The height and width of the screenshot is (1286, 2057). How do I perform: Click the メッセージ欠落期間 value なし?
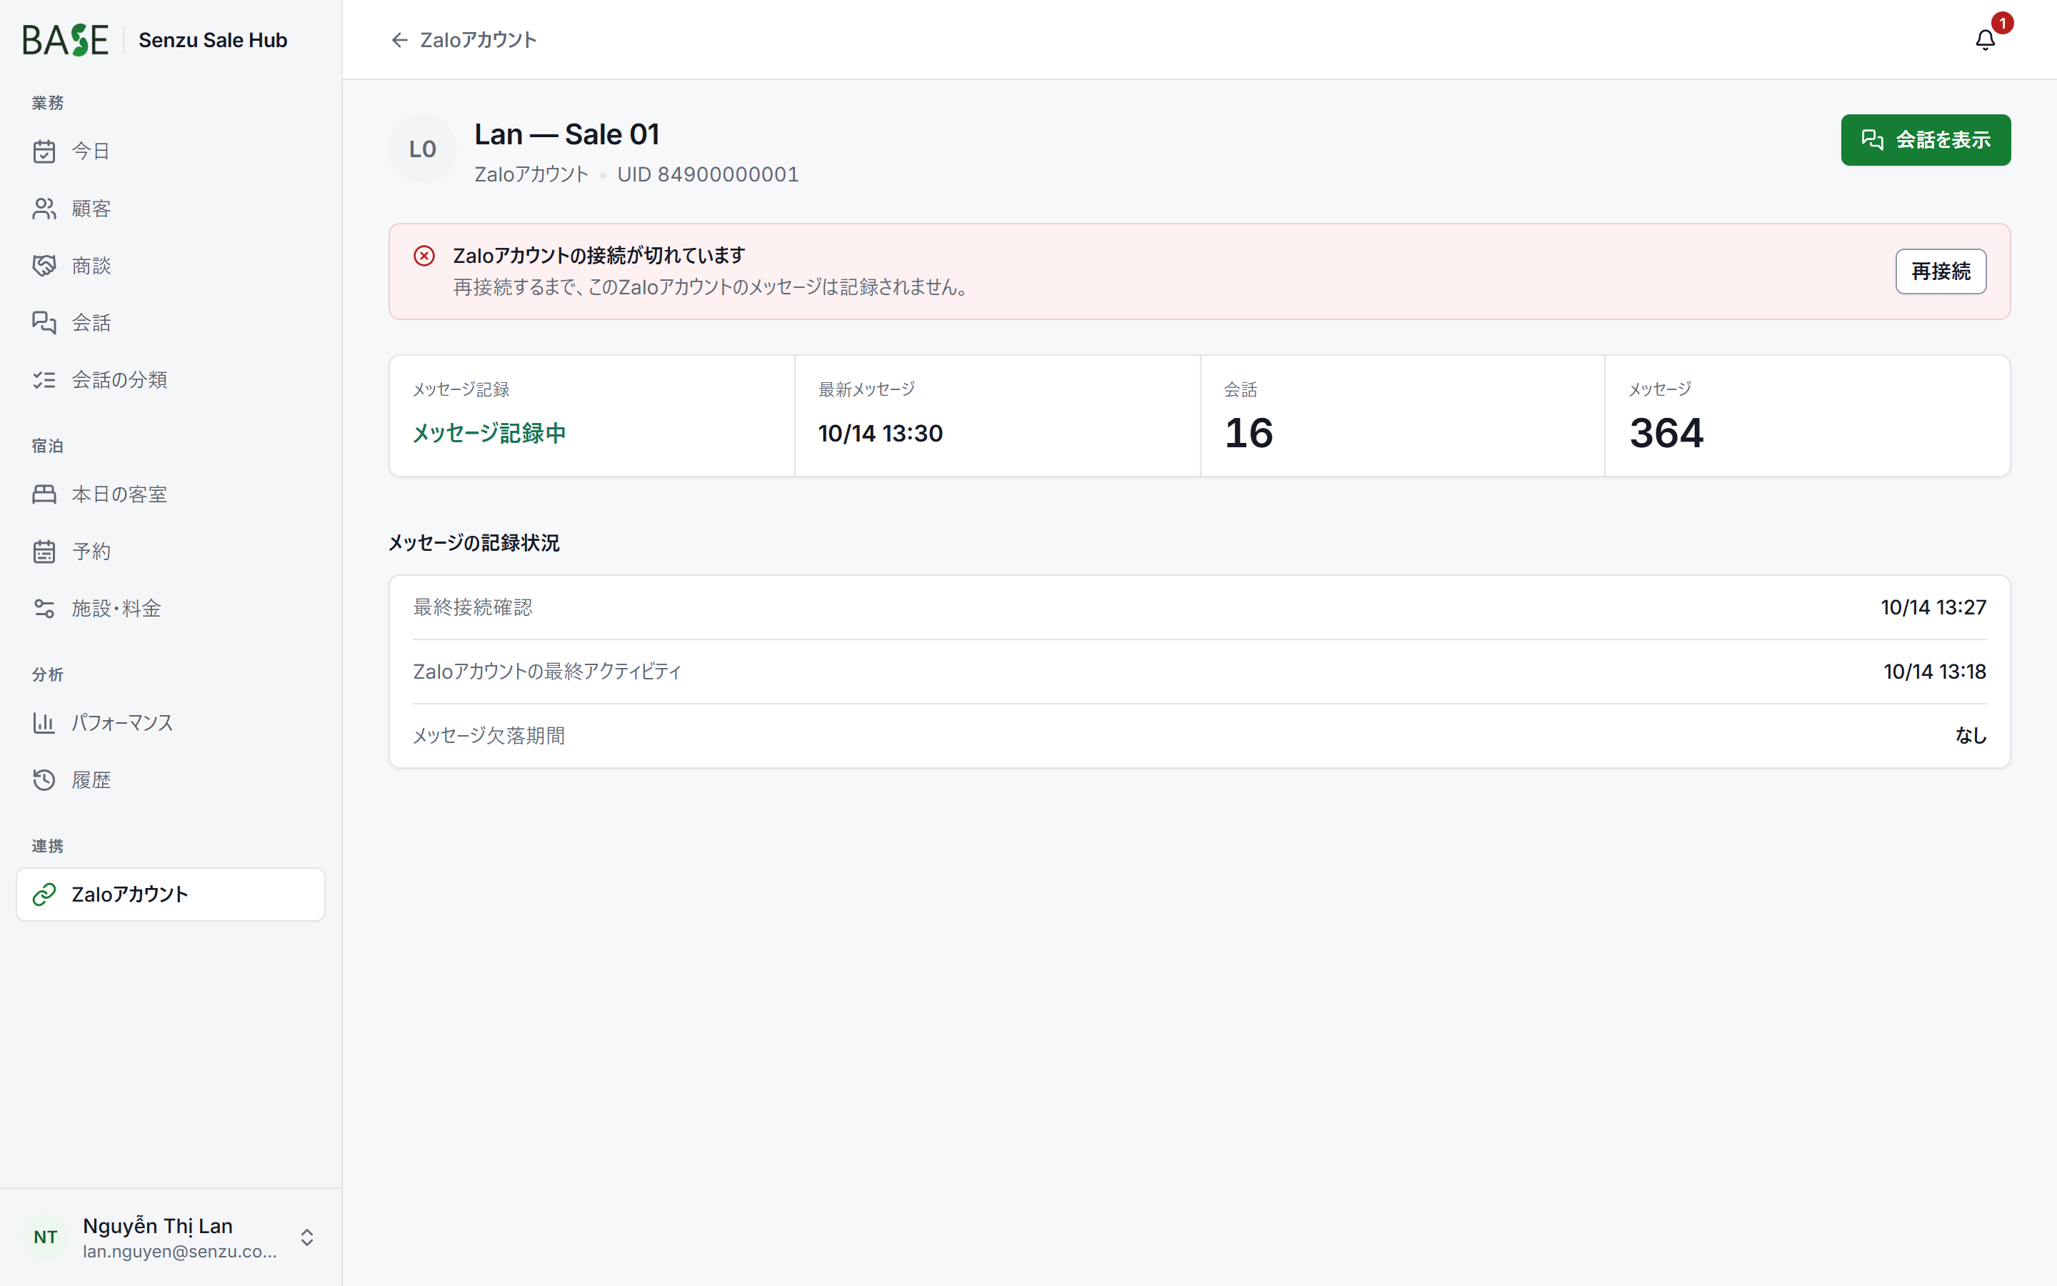click(x=1971, y=735)
